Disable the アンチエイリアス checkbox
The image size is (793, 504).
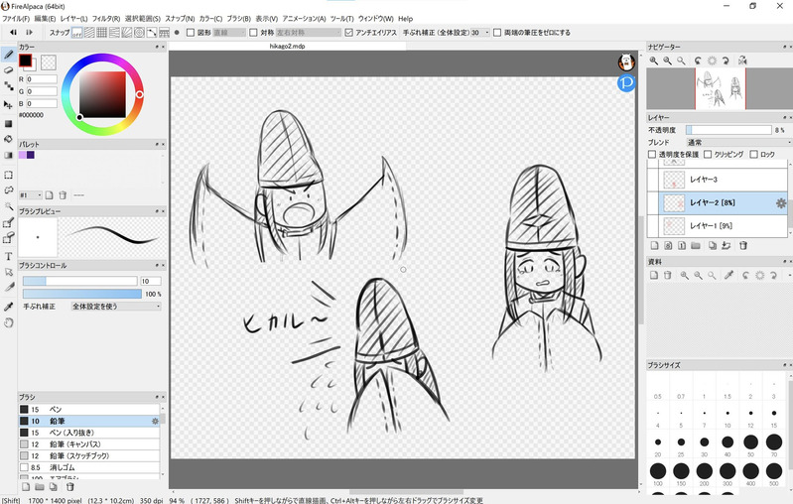(x=348, y=33)
